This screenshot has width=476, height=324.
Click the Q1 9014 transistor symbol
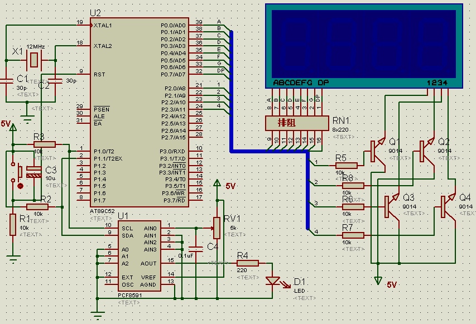point(378,151)
